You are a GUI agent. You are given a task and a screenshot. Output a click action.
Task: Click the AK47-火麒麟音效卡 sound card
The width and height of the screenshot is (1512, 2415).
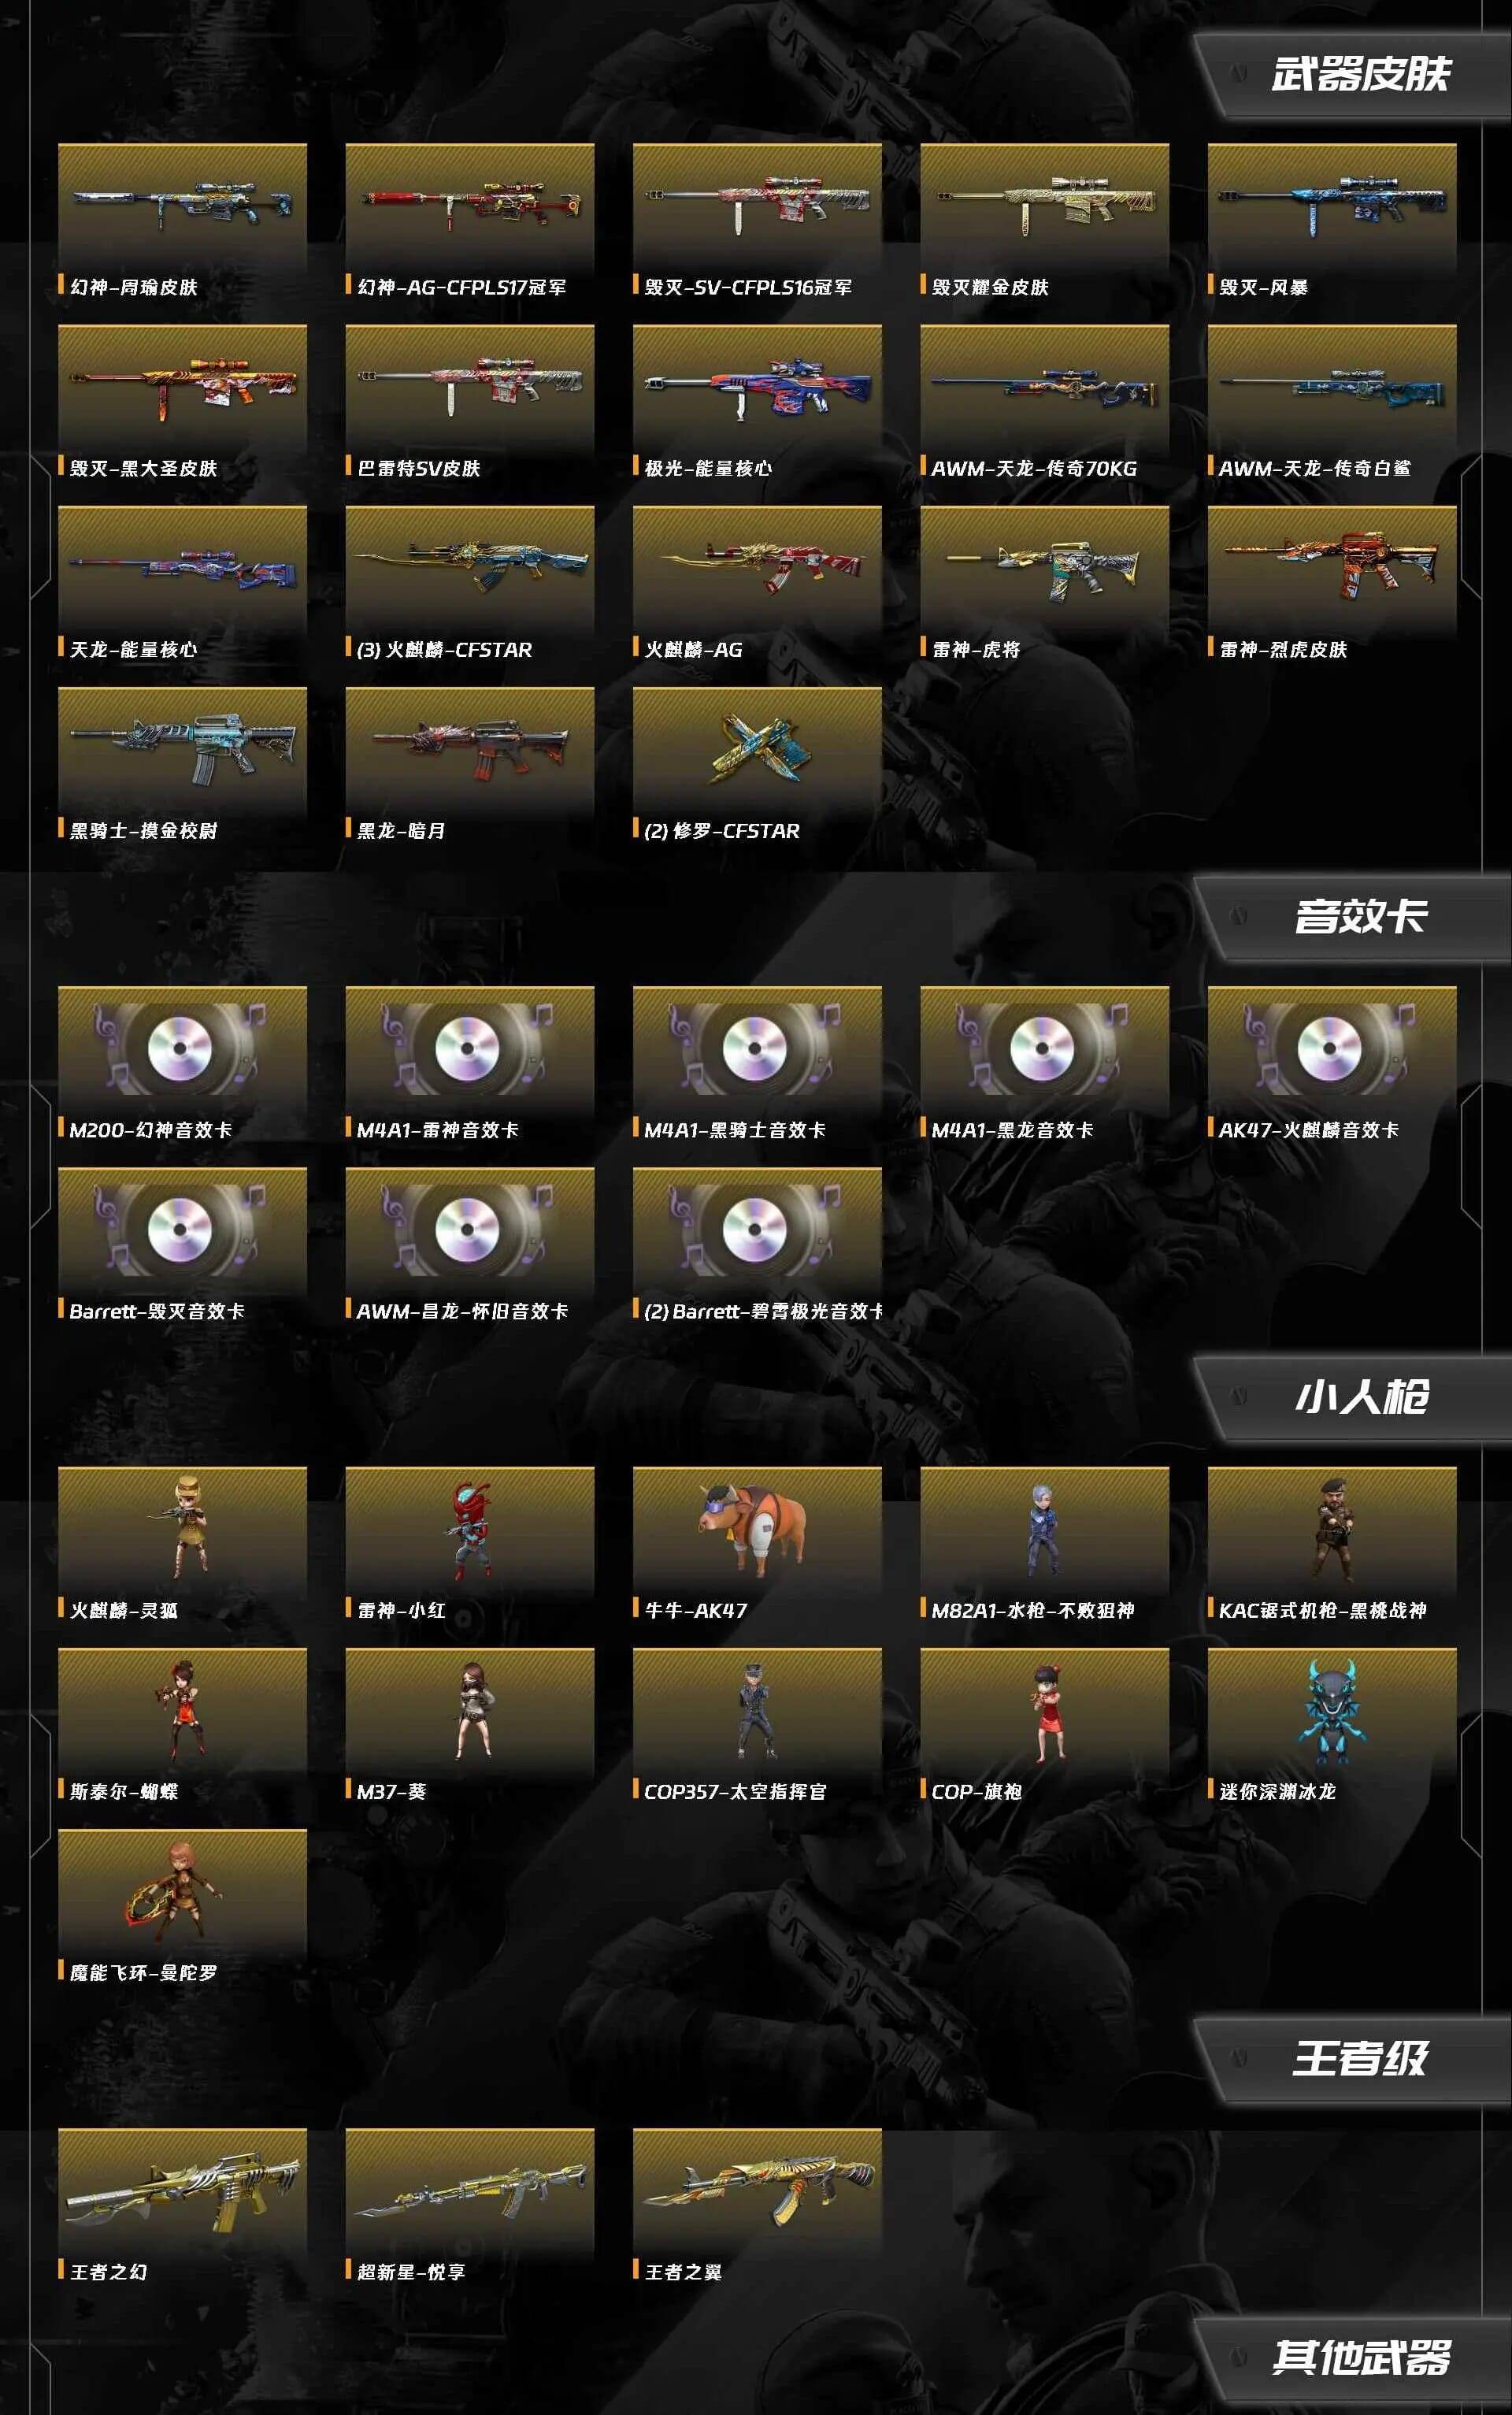(1331, 1063)
